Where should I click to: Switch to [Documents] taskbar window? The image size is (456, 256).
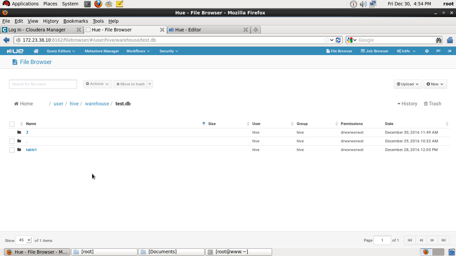tap(171, 251)
